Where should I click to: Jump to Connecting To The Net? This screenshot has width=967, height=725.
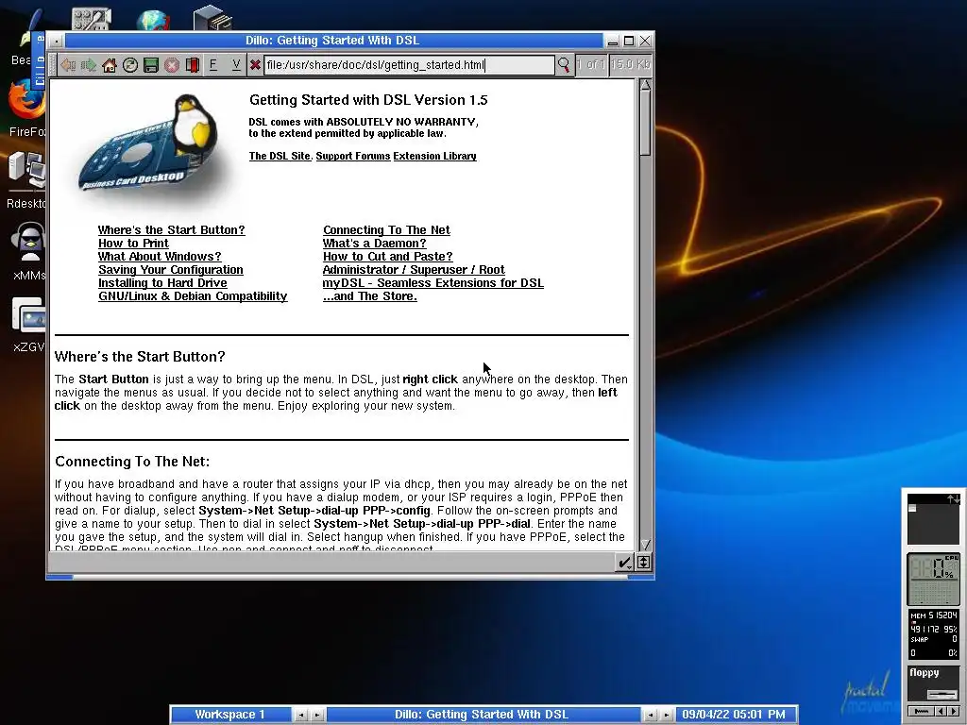386,230
